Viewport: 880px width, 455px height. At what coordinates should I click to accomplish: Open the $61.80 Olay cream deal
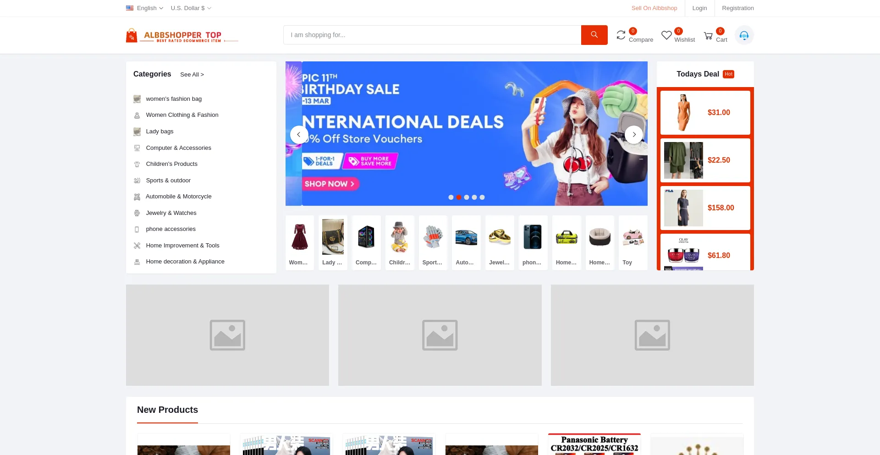[x=705, y=252]
